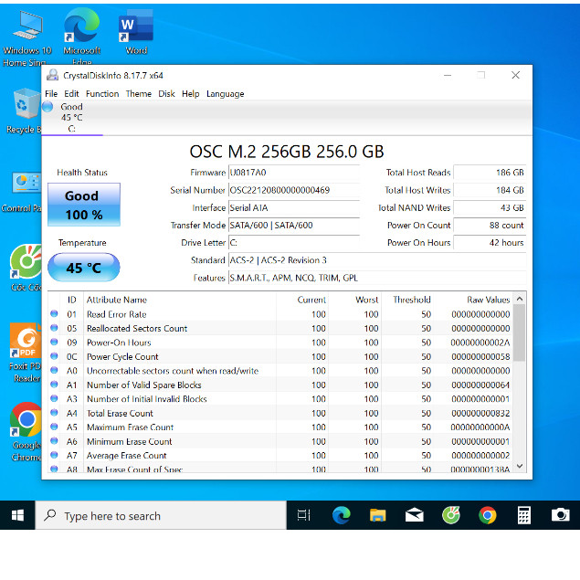Open the Windows Start menu

tap(17, 515)
